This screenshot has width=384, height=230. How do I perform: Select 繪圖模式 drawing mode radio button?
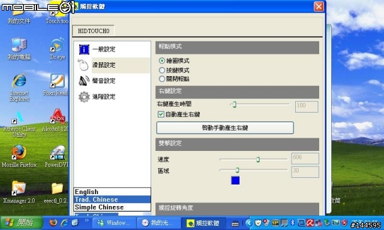[162, 60]
